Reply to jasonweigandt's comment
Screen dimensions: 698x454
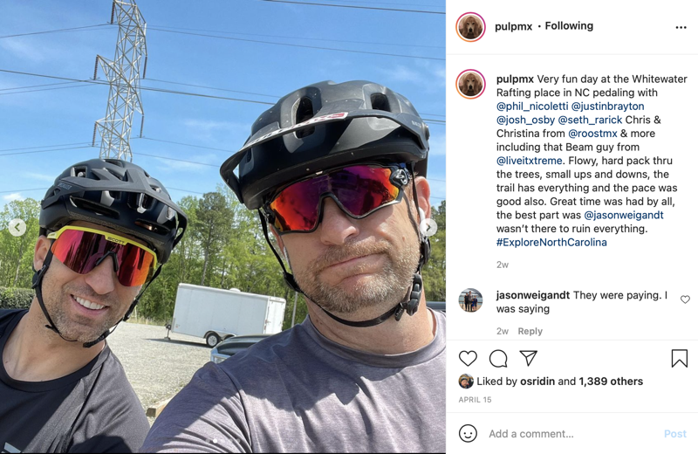(530, 331)
